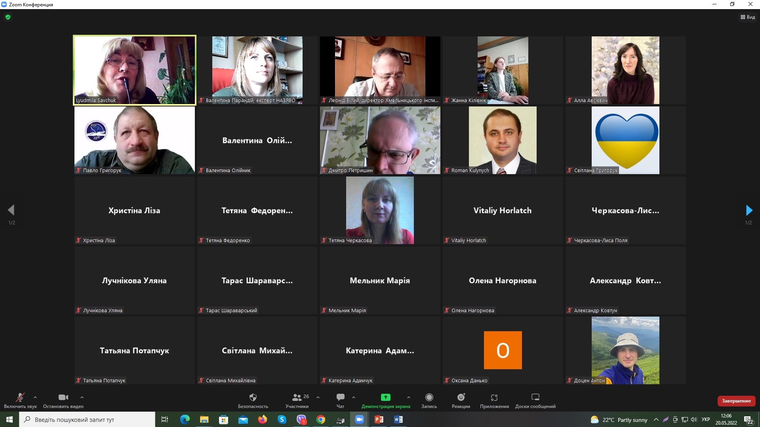This screenshot has width=760, height=427.
Task: Expand participants options arrow
Action: pyautogui.click(x=318, y=397)
